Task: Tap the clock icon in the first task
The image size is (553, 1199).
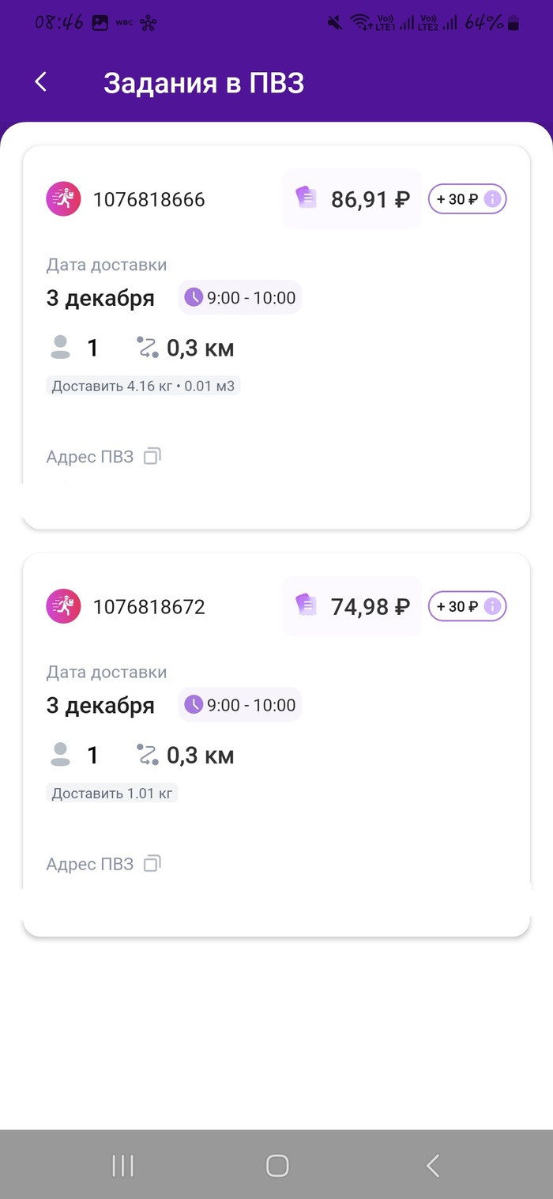Action: pyautogui.click(x=194, y=297)
